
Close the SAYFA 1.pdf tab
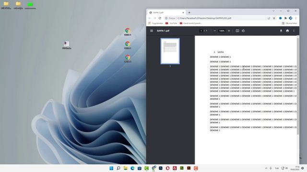coord(183,12)
